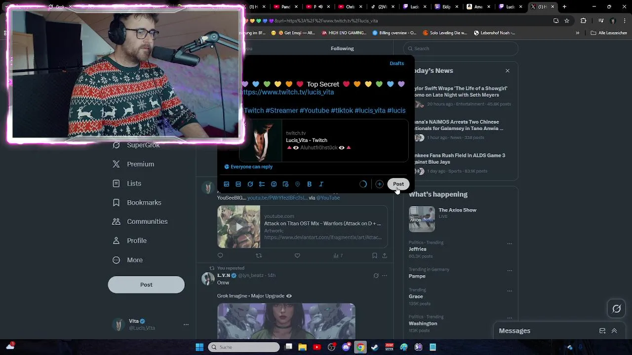Open the Grok icon on L.Y.N post

point(376,276)
